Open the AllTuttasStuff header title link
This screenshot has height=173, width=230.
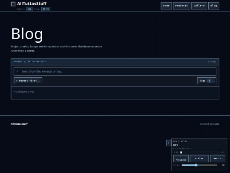coord(32,3)
